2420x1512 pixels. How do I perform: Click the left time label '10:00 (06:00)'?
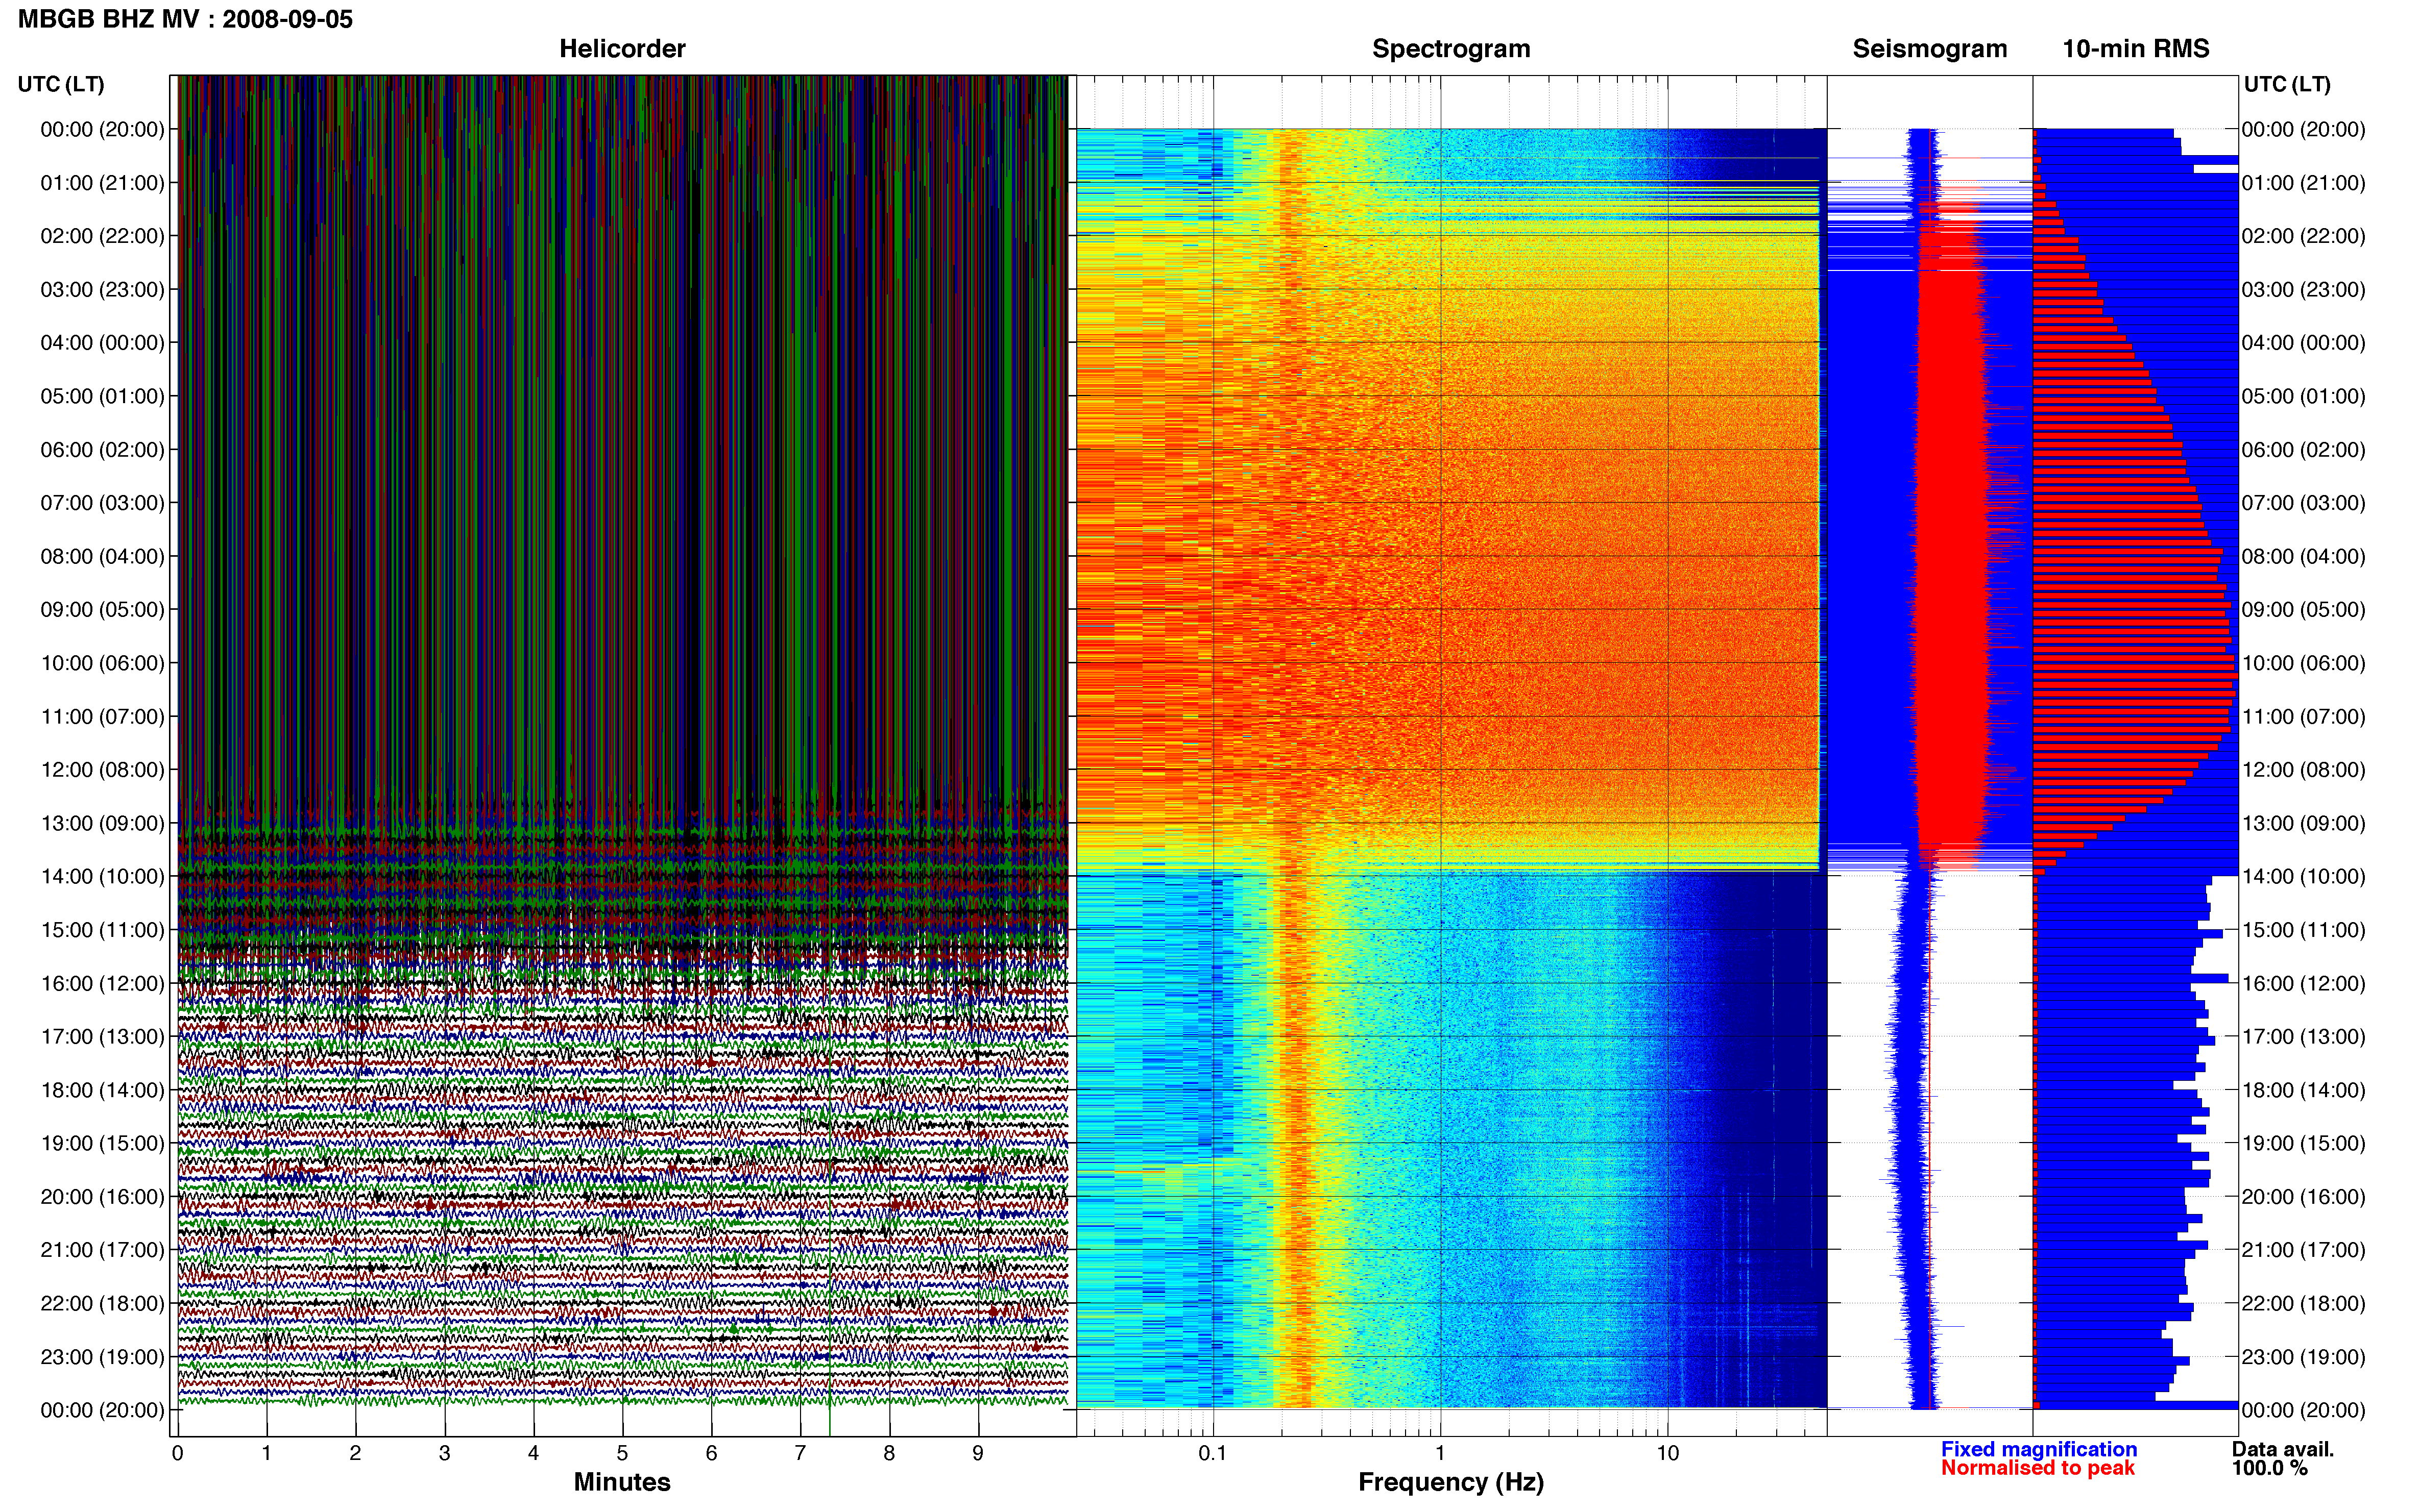click(x=102, y=663)
